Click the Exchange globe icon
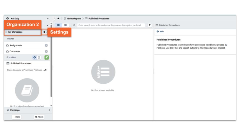The width and height of the screenshot is (240, 135). pos(8,110)
